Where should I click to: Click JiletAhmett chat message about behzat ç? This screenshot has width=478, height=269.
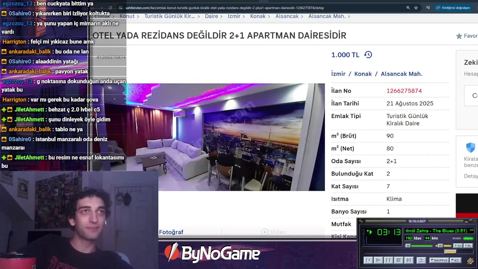(x=51, y=109)
